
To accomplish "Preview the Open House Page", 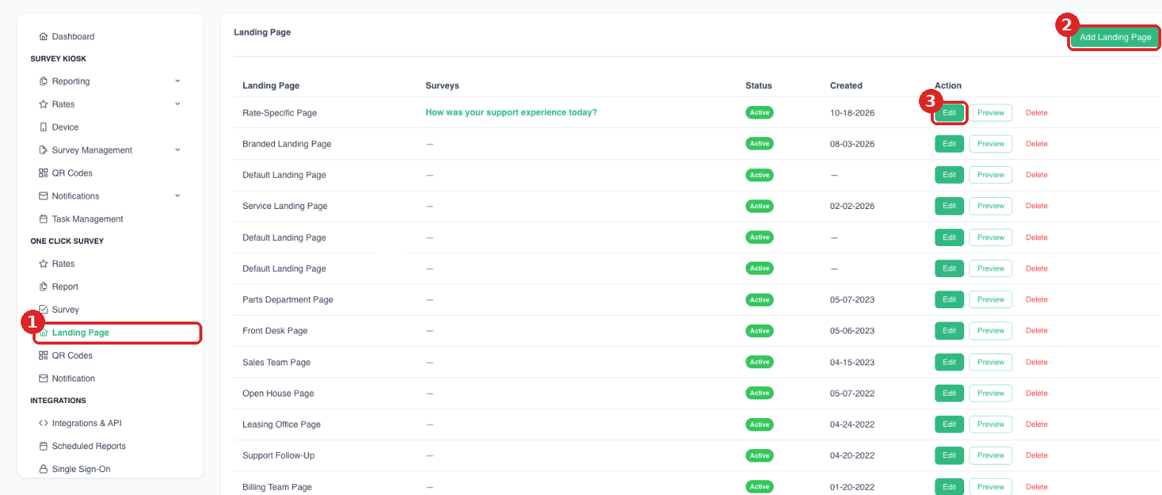I will 991,393.
